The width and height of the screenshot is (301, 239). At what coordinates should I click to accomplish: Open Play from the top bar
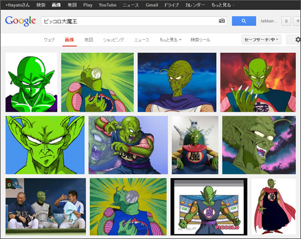88,5
